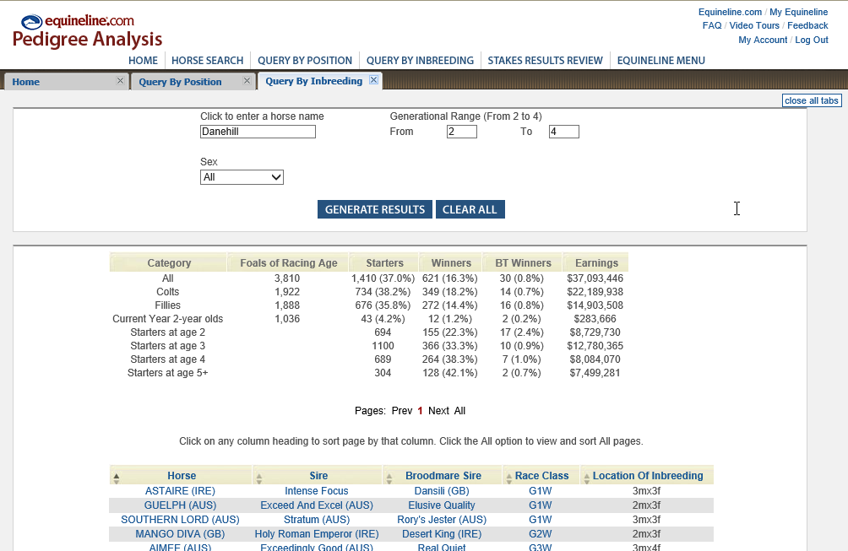The width and height of the screenshot is (848, 551).
Task: Close the Query By Position tab
Action: (247, 81)
